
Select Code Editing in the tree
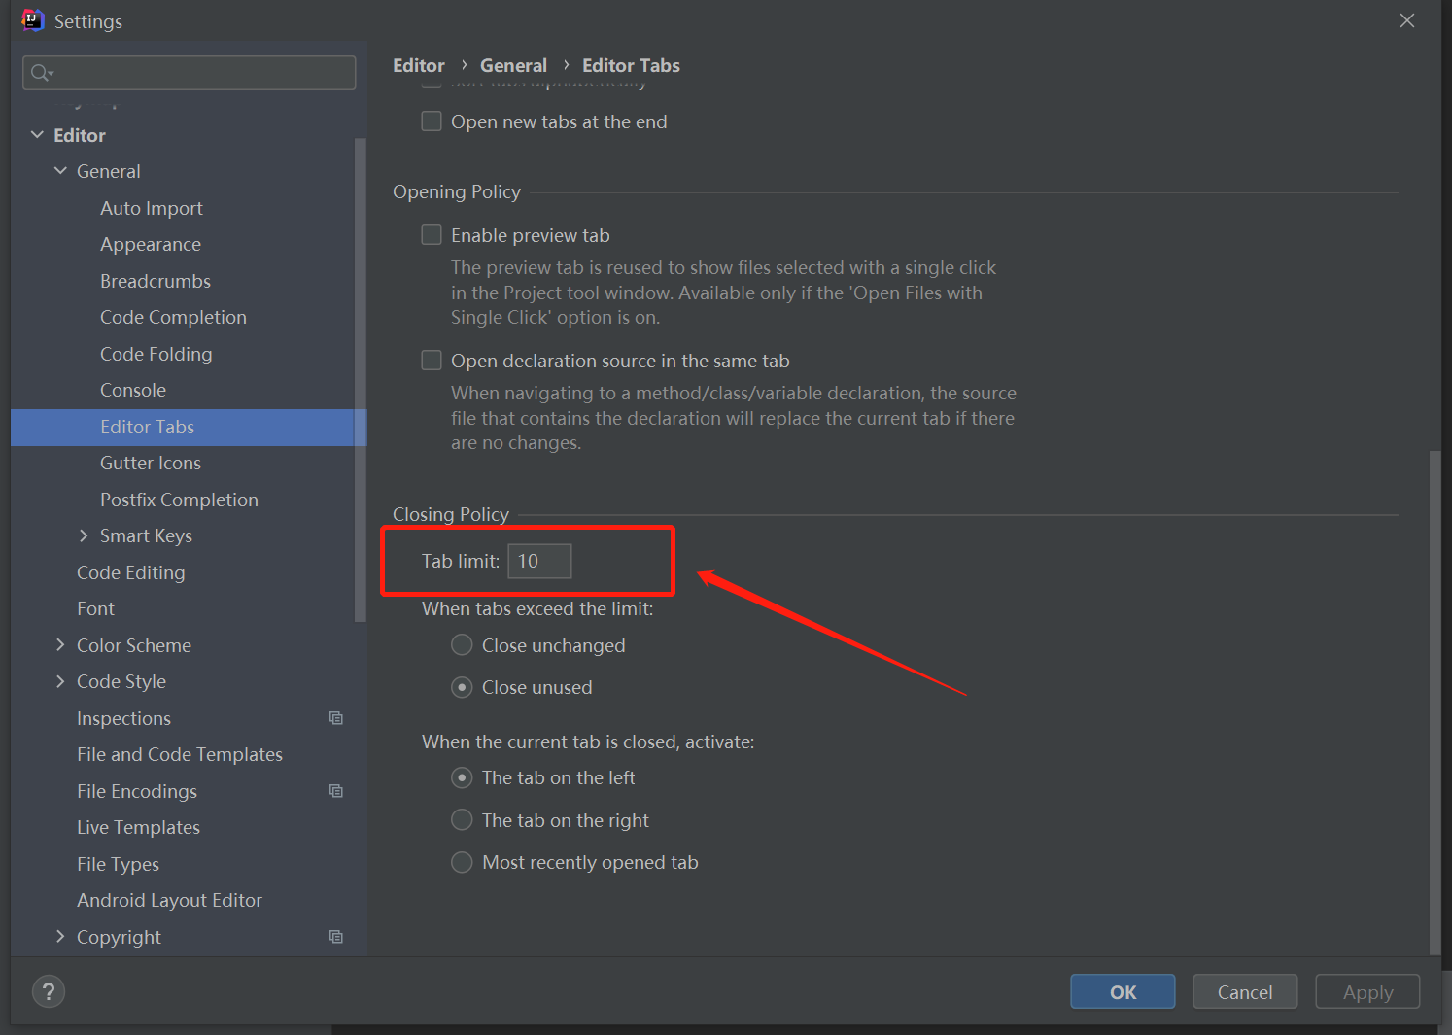[131, 572]
